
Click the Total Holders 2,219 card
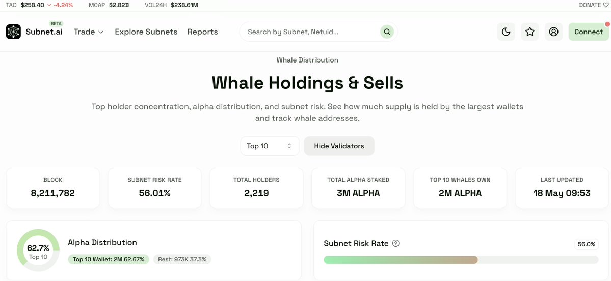(256, 188)
